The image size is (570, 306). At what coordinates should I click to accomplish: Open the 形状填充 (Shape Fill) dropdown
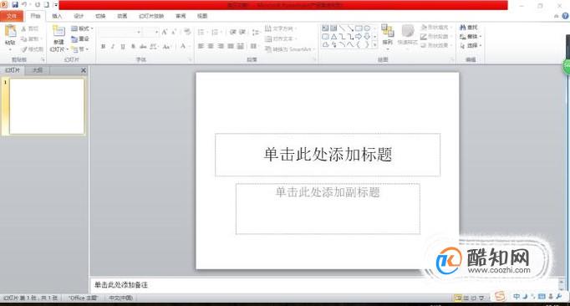(436, 28)
